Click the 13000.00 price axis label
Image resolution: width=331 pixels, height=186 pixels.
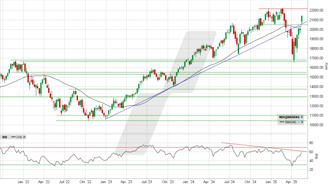[316, 96]
